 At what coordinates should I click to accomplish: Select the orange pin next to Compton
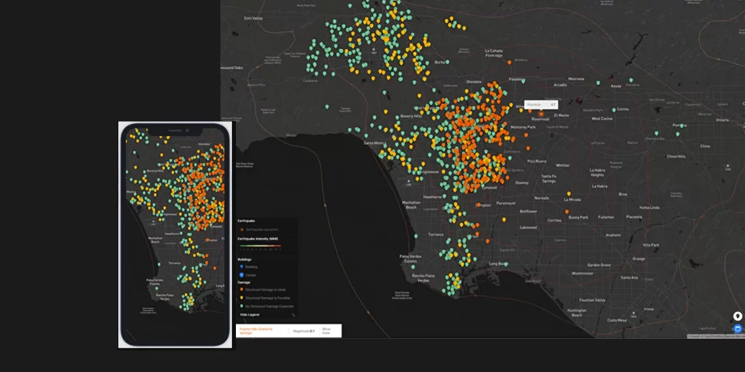click(478, 205)
